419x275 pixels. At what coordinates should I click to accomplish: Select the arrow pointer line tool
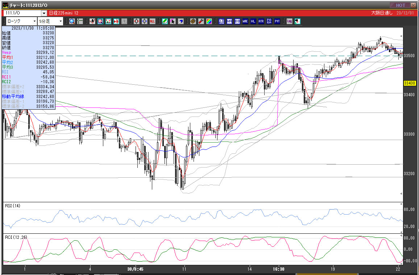coord(173,21)
